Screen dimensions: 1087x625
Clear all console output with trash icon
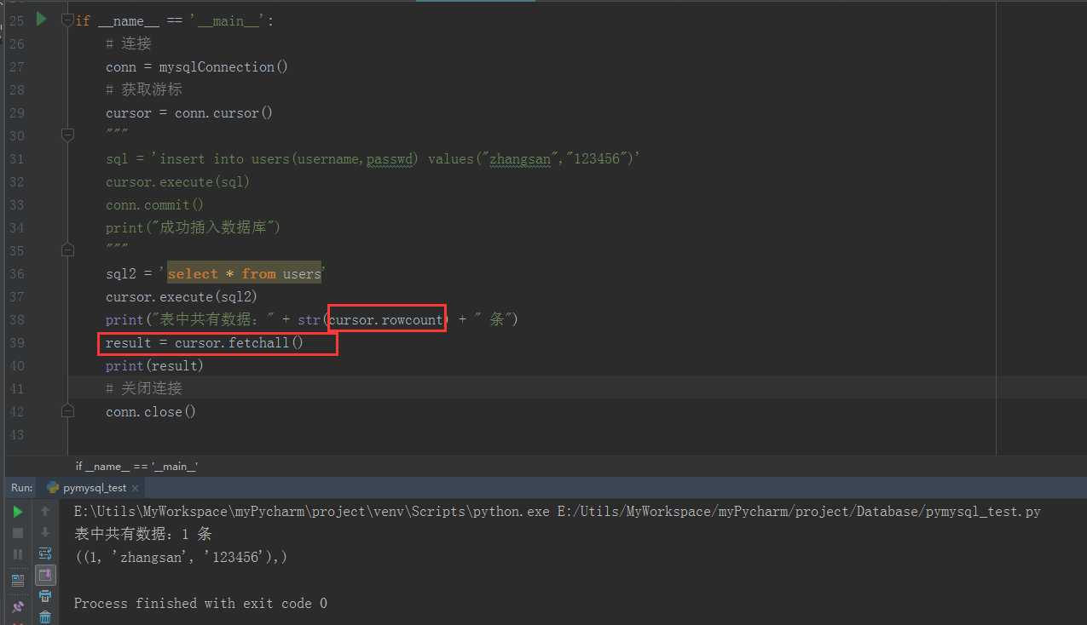coord(45,617)
